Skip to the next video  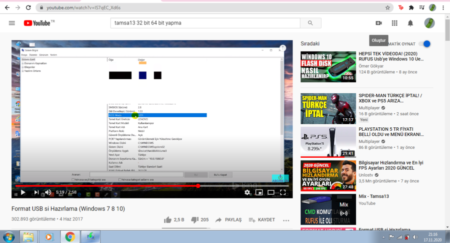[x=36, y=192]
